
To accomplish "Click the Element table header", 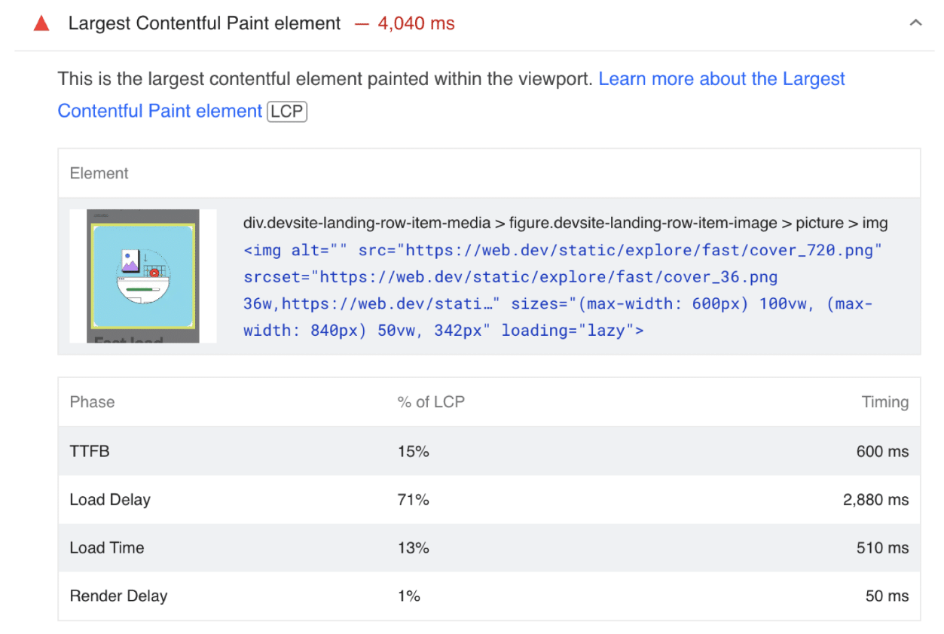I will click(99, 172).
